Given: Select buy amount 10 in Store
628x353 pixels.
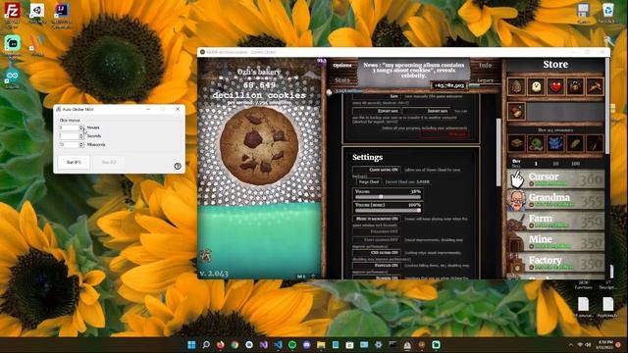Looking at the screenshot, I should [x=555, y=164].
